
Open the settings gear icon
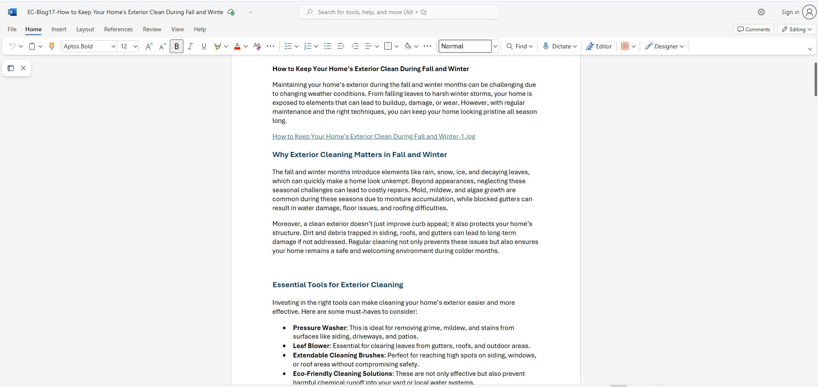pyautogui.click(x=761, y=12)
